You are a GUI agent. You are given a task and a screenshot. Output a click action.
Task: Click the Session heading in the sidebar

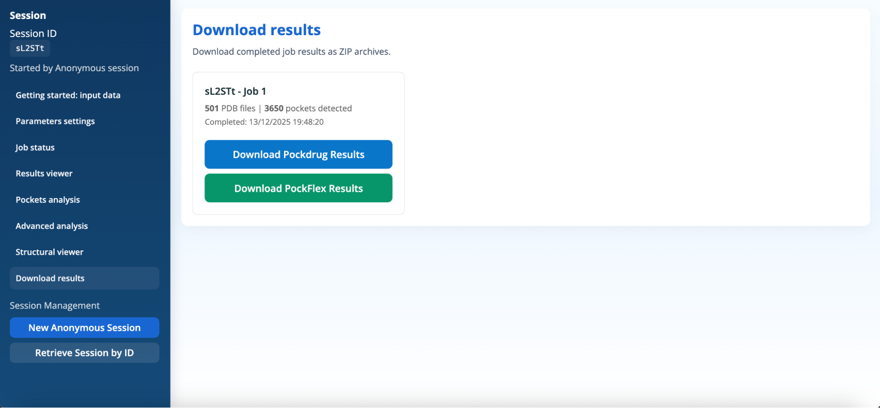coord(28,15)
